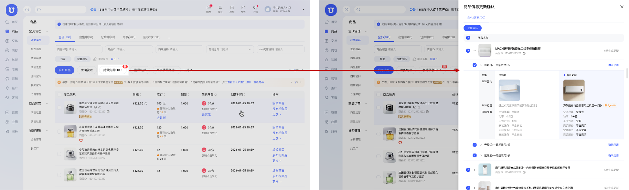This screenshot has height=190, width=629.
Task: Sort by 销量 column header
Action: pos(185,95)
